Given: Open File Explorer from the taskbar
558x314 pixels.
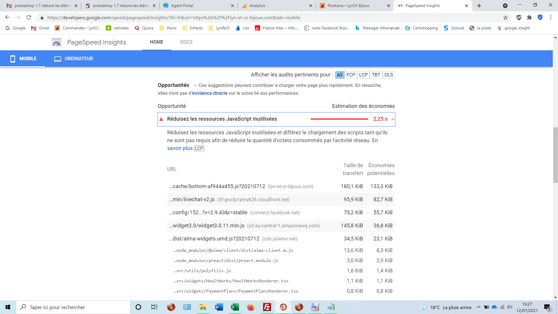Looking at the screenshot, I should tap(203, 307).
